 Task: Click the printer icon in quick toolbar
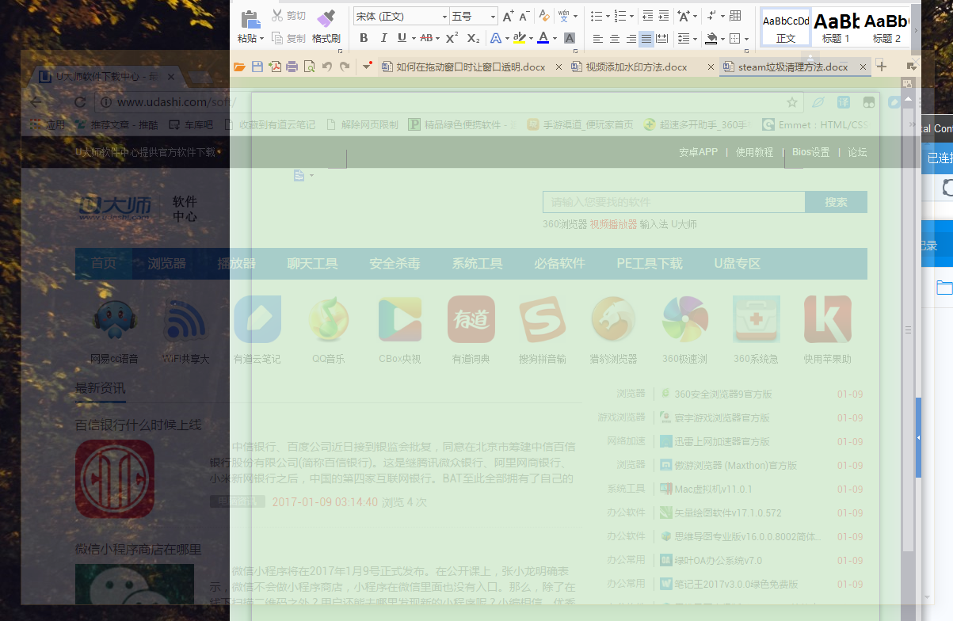click(292, 67)
